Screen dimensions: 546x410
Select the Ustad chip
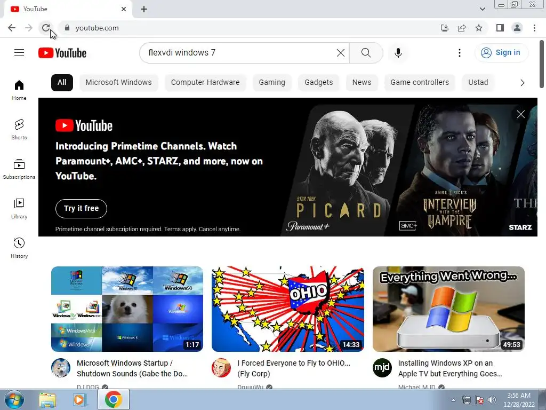[478, 83]
